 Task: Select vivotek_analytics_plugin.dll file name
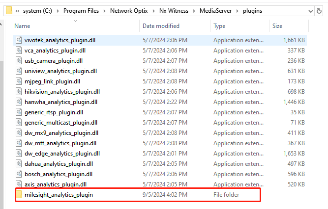click(x=60, y=40)
